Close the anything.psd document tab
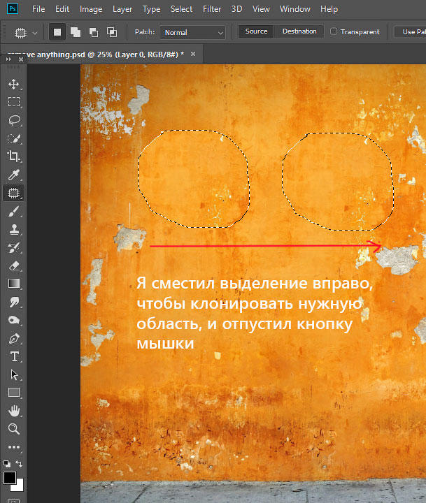 click(193, 54)
